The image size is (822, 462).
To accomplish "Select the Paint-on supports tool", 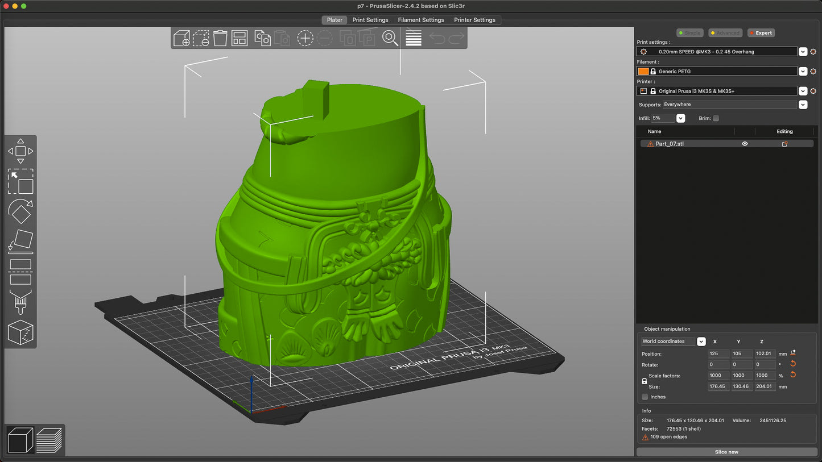I will point(20,302).
